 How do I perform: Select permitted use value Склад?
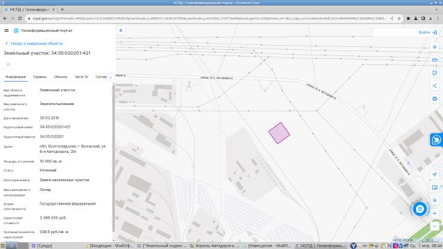pyautogui.click(x=45, y=190)
